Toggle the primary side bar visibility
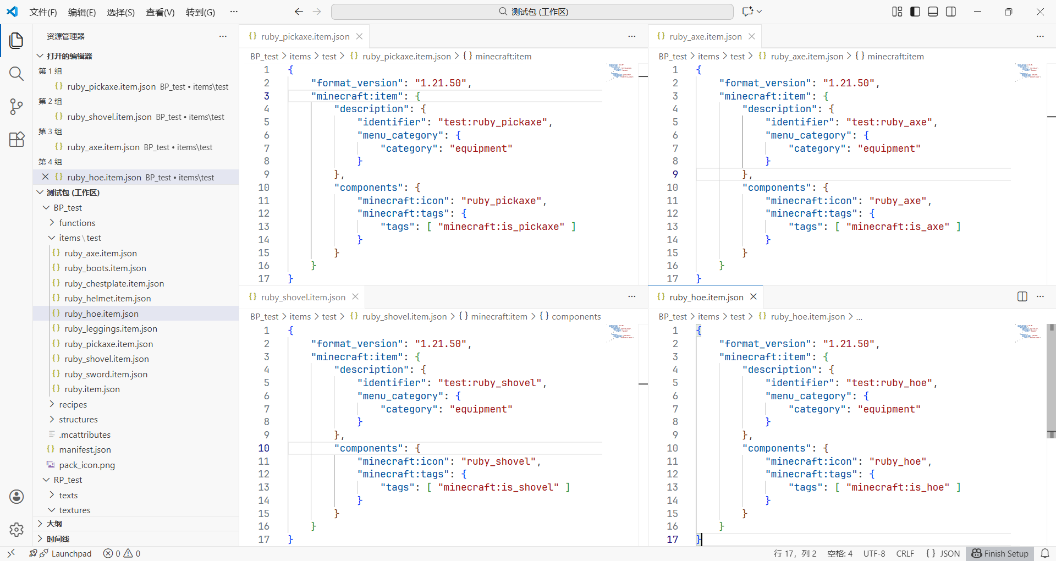Viewport: 1056px width, 561px height. point(915,12)
